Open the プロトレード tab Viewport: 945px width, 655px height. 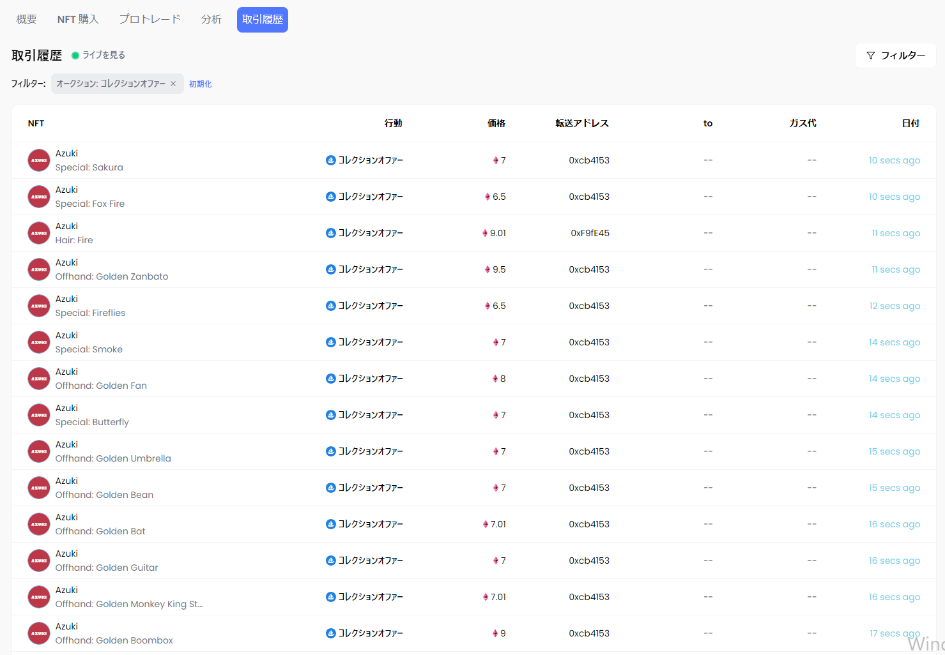(x=150, y=20)
